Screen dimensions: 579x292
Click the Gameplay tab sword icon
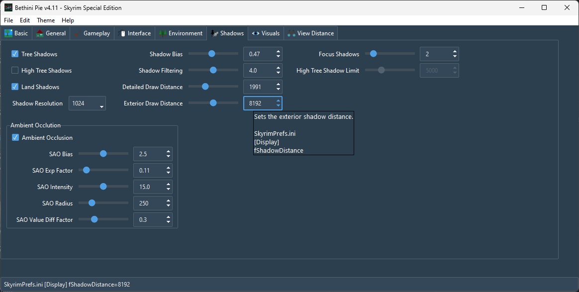pos(77,33)
